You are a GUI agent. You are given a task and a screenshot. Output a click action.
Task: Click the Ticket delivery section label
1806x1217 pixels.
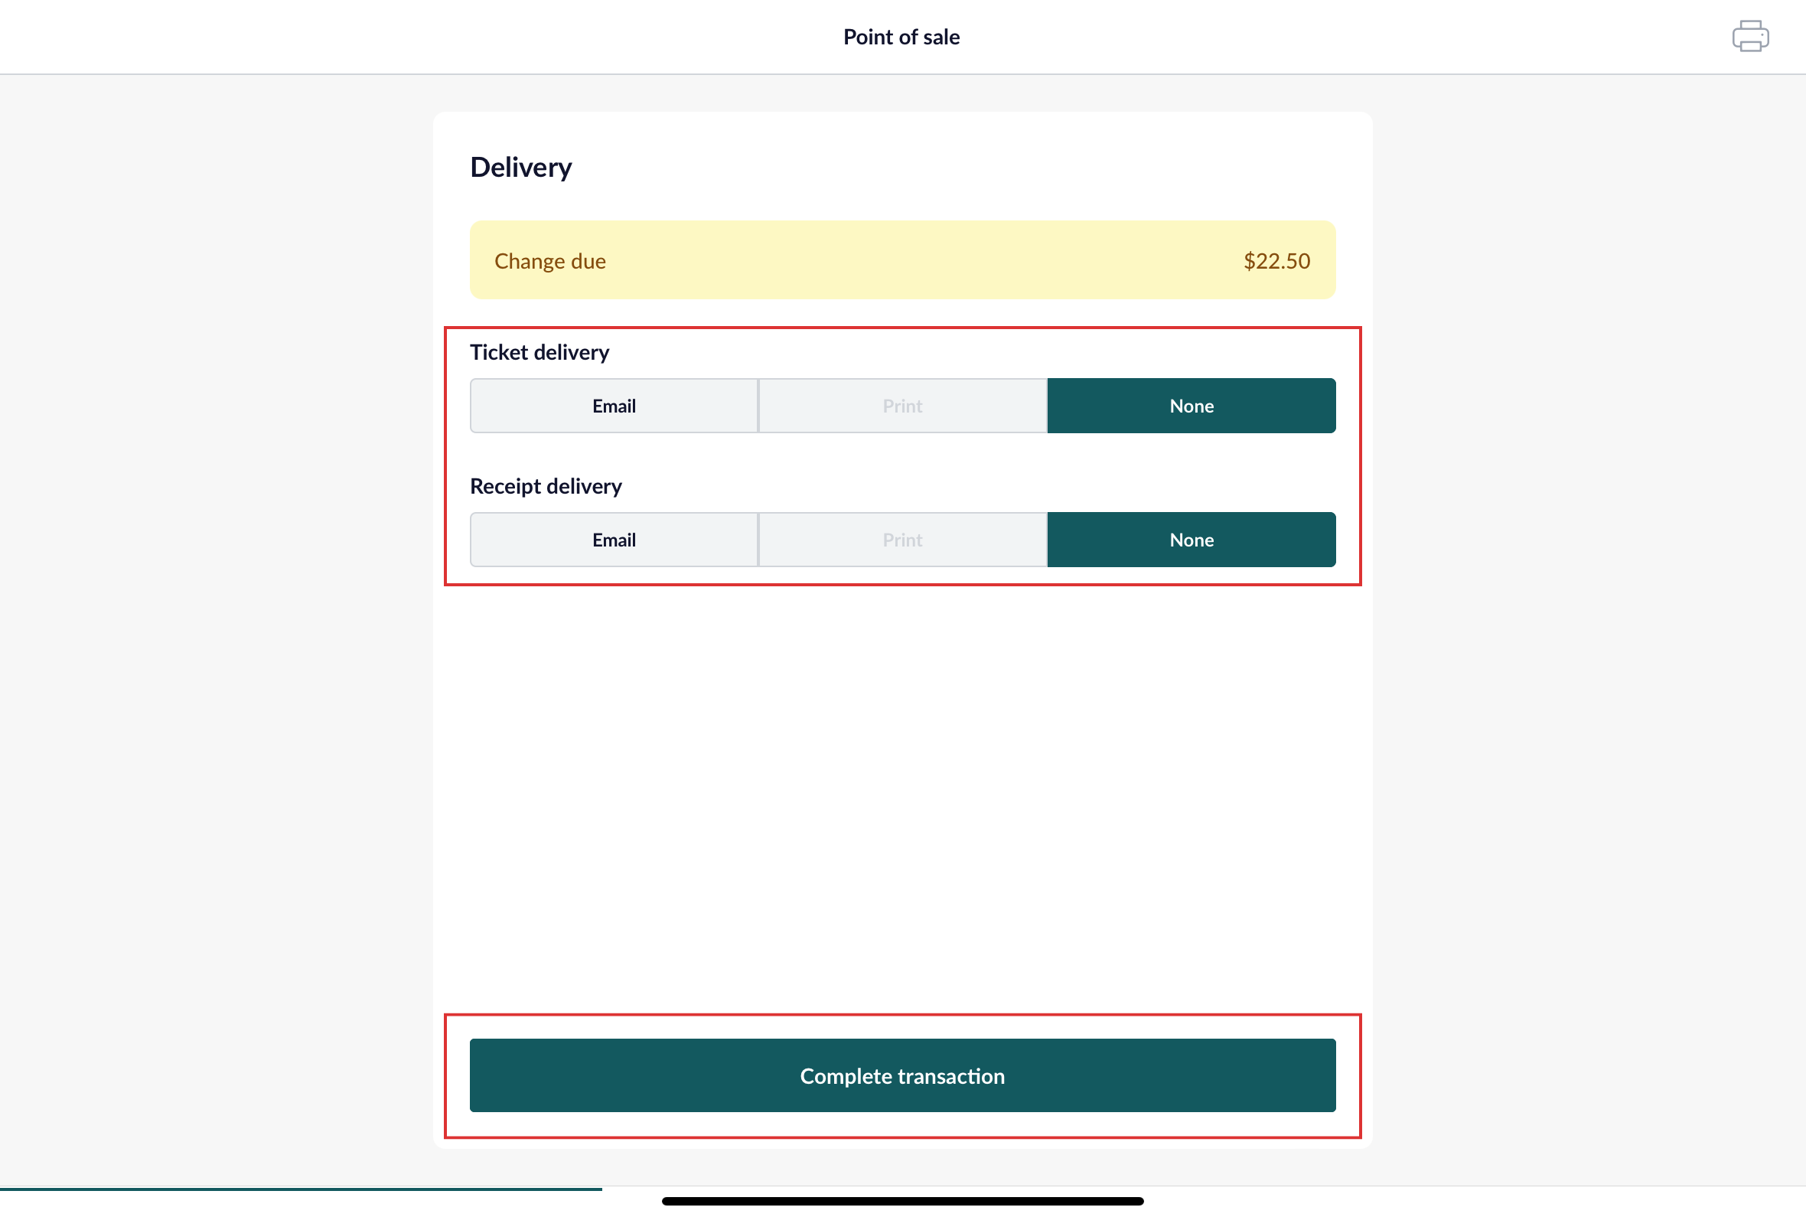[x=540, y=352]
